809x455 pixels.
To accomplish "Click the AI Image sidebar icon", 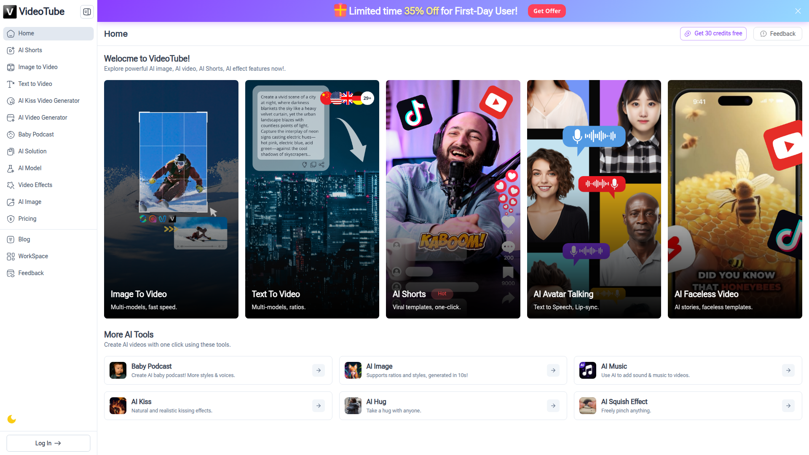I will click(x=11, y=202).
